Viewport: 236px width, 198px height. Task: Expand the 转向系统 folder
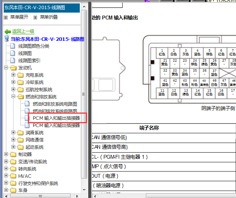click(x=6, y=168)
